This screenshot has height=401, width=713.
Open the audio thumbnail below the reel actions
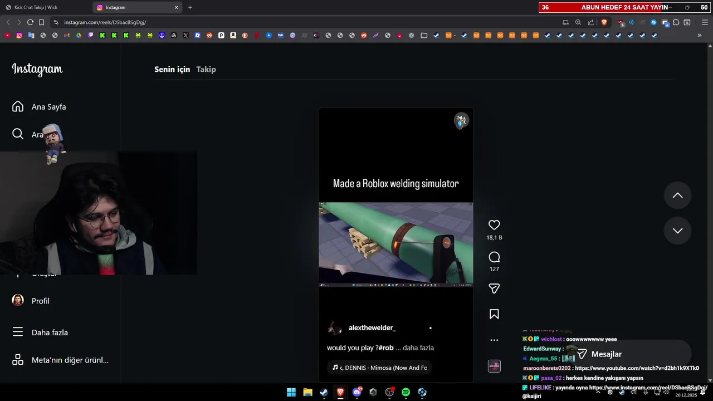pyautogui.click(x=494, y=366)
